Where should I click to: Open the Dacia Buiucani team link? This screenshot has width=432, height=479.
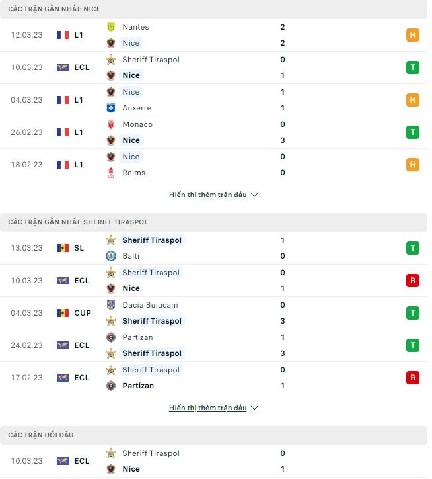150,305
